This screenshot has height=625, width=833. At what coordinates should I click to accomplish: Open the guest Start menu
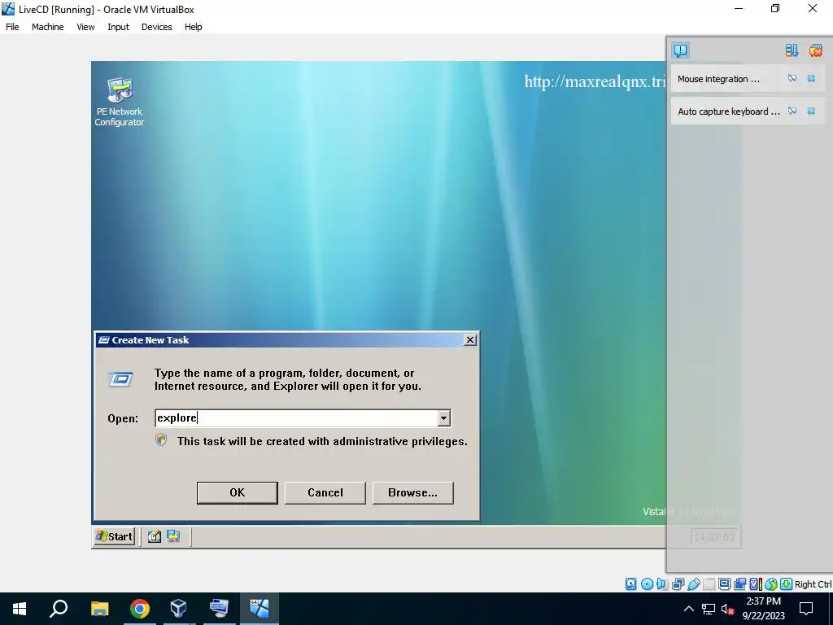pos(114,536)
